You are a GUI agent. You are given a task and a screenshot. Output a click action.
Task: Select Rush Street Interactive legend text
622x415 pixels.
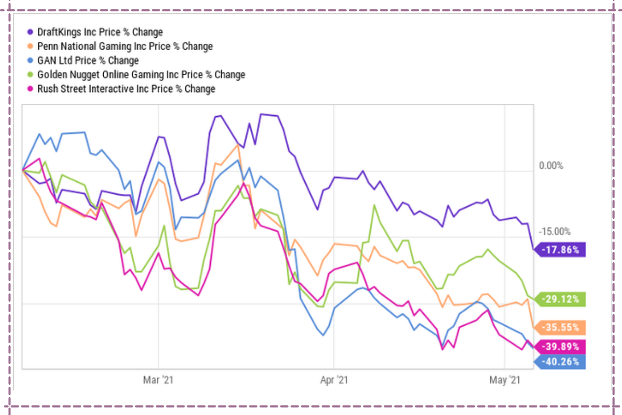point(126,89)
